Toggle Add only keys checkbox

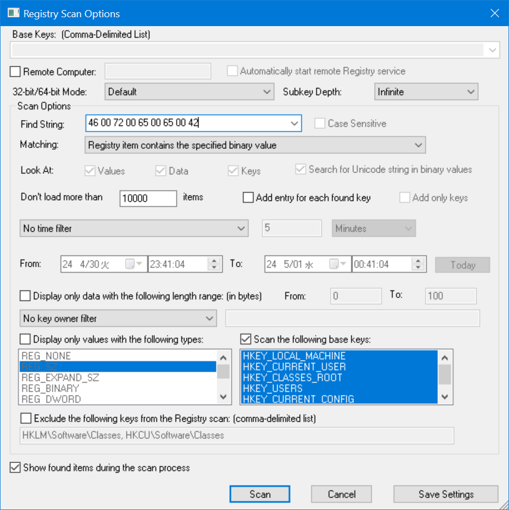coord(405,197)
